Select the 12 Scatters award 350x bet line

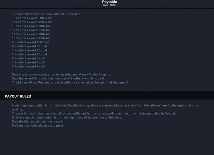(x=31, y=30)
